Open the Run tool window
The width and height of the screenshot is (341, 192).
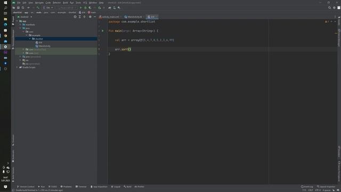pyautogui.click(x=42, y=187)
